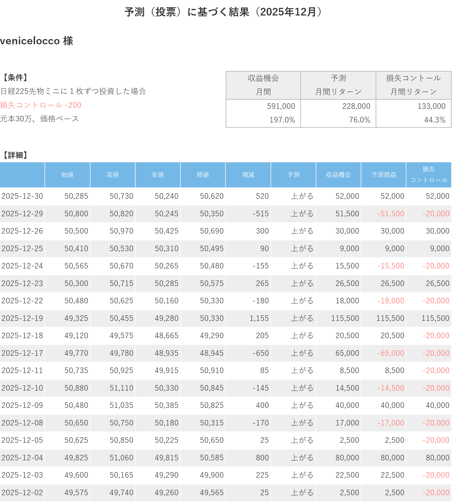Click the 1,155 change value

click(x=259, y=318)
